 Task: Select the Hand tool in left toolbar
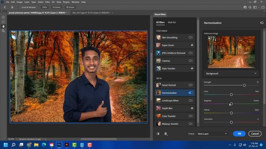click(x=3, y=26)
